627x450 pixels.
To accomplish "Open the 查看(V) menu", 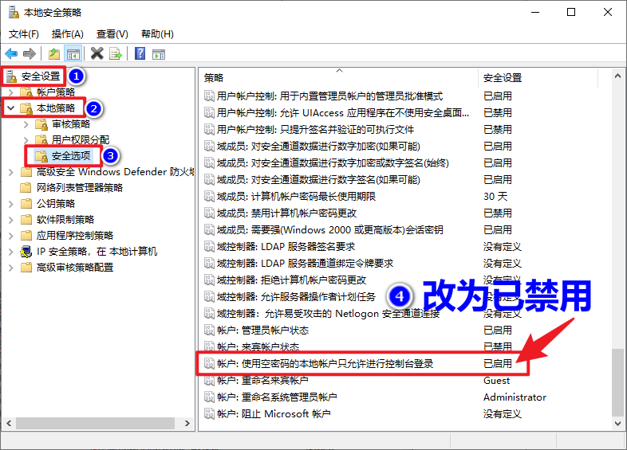I will click(112, 34).
